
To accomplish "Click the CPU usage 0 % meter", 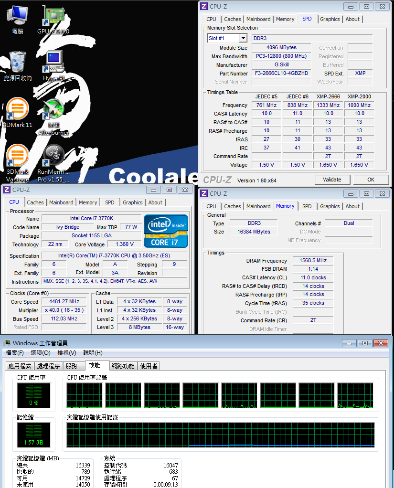I will pos(33,395).
